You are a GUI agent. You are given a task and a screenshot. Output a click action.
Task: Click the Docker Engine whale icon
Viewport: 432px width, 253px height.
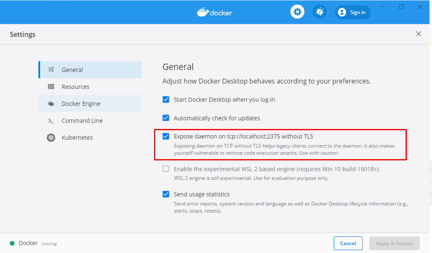(51, 104)
